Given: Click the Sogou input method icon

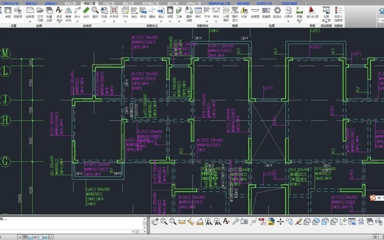Looking at the screenshot, I should click(373, 198).
